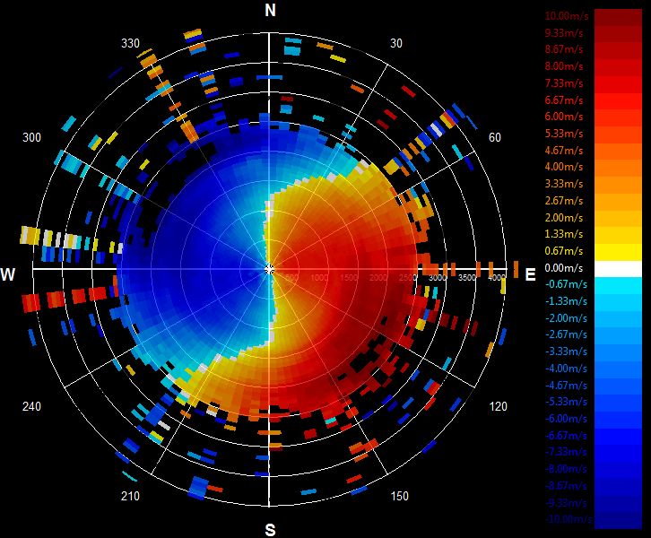
Task: Select the 330 degree azimuth label
Action: point(130,44)
